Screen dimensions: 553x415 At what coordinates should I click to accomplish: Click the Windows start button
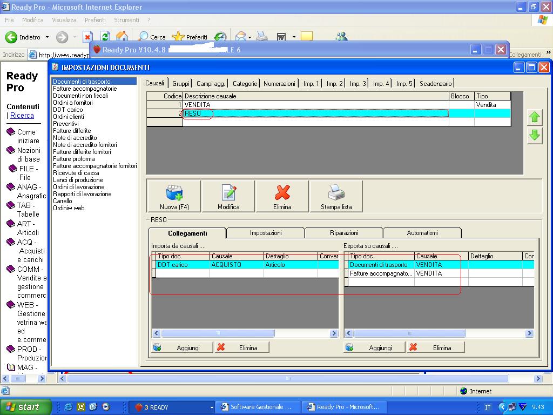click(x=25, y=407)
